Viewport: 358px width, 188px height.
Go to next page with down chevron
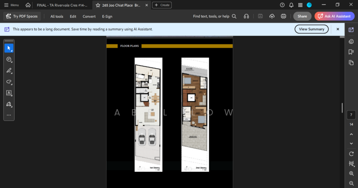351,144
